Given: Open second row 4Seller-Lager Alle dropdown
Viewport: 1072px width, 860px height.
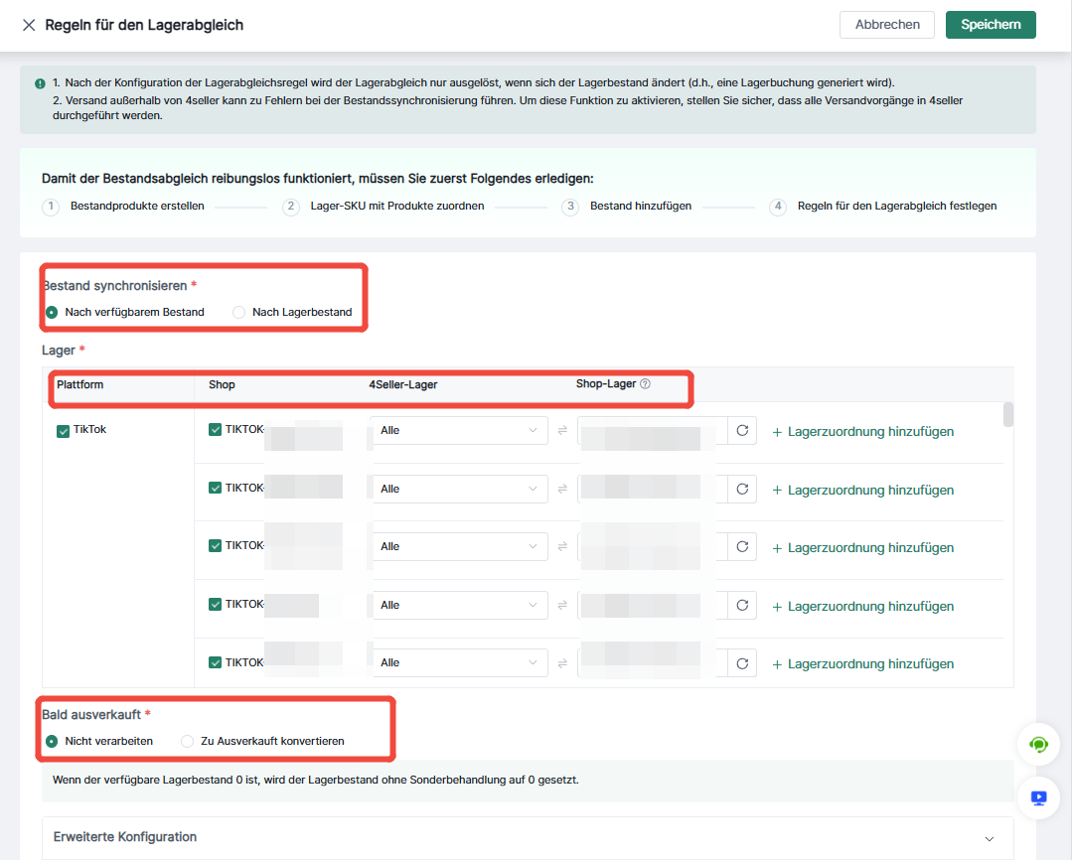Looking at the screenshot, I should (459, 489).
